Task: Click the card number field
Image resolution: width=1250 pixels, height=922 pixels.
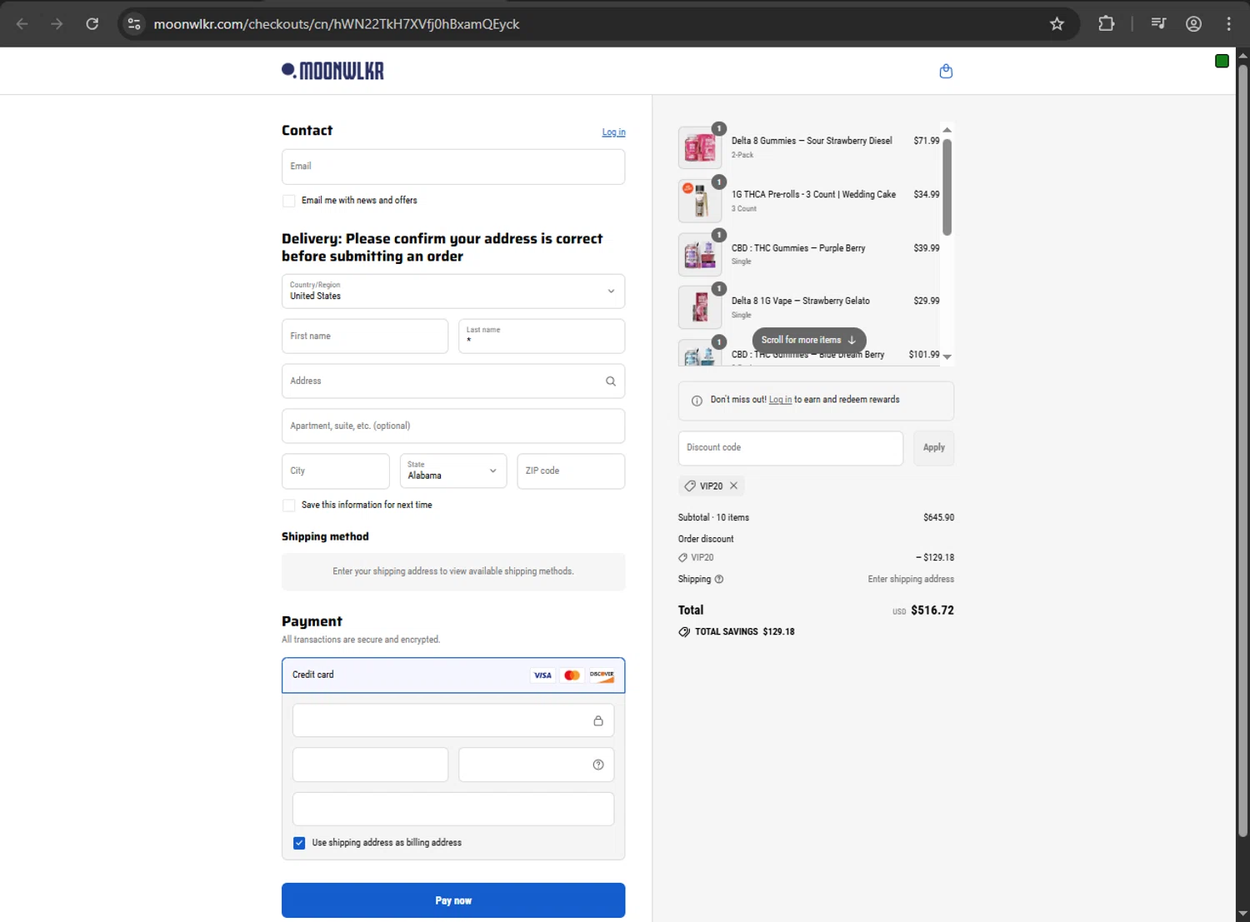Action: 453,720
